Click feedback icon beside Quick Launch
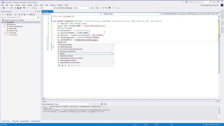 187,2
